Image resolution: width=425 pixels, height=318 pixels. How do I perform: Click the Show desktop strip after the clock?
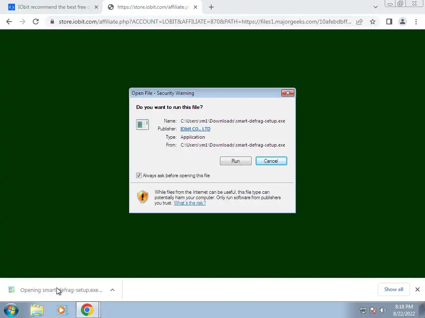coord(422,310)
